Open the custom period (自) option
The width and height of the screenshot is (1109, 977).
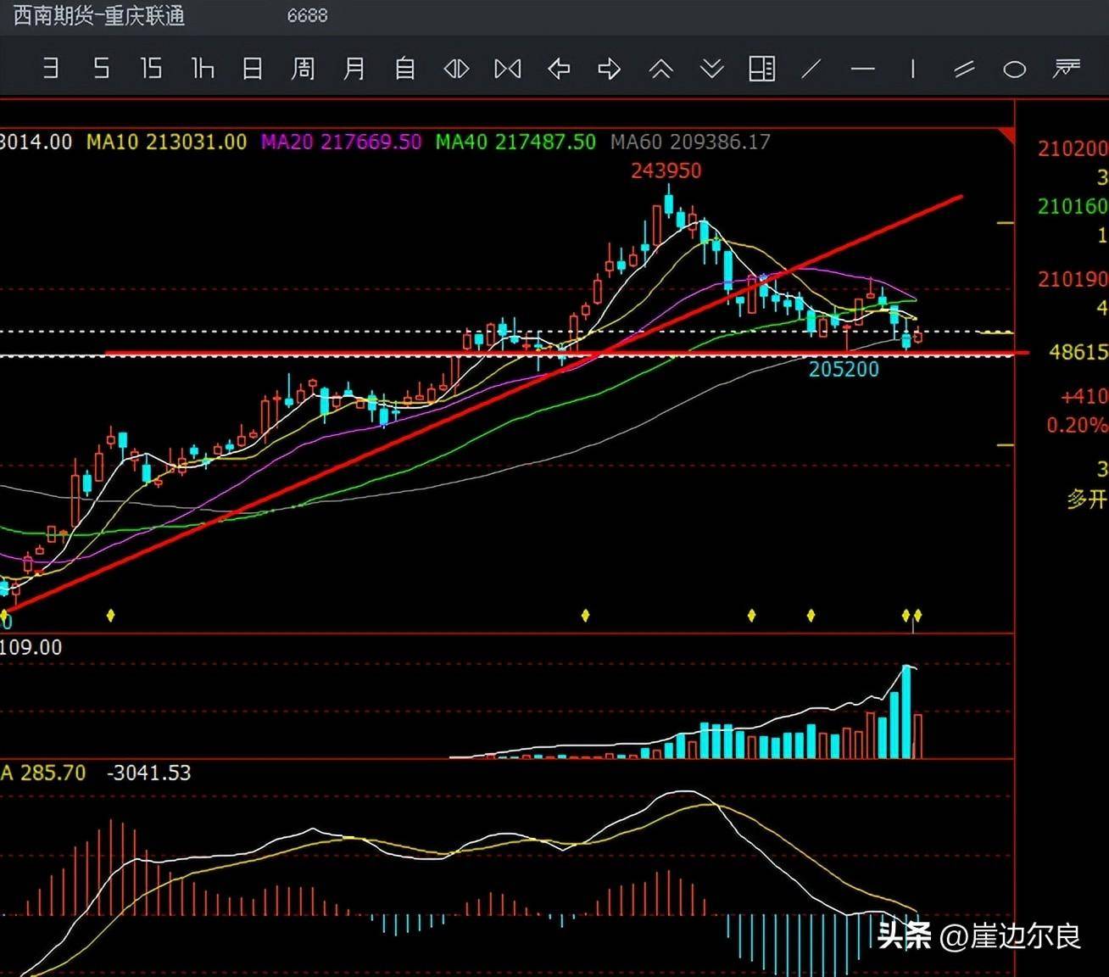pyautogui.click(x=404, y=68)
